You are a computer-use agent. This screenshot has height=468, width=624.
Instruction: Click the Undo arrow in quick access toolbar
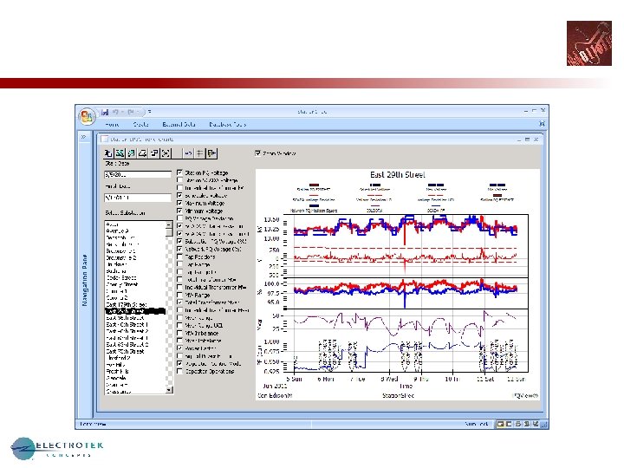click(115, 112)
